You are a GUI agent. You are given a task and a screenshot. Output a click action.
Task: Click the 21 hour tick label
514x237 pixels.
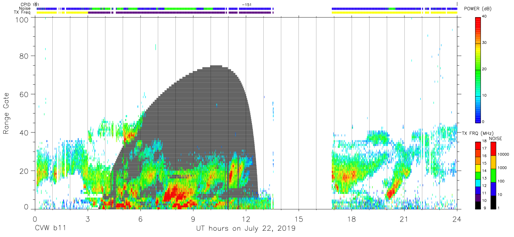[x=404, y=219]
